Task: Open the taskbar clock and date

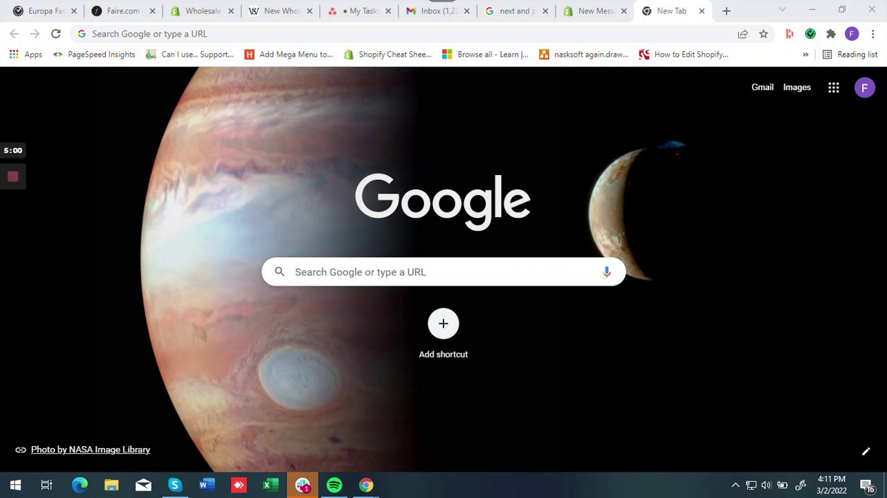Action: (x=831, y=486)
